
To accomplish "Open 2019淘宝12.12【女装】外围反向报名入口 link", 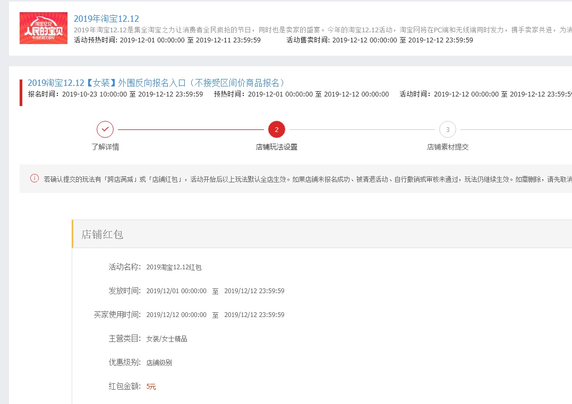I will [156, 83].
